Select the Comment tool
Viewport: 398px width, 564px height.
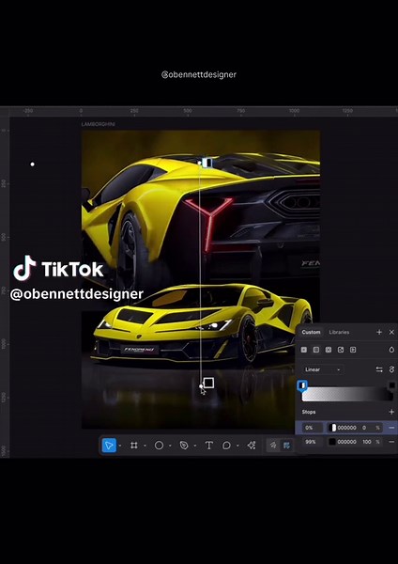pos(226,446)
